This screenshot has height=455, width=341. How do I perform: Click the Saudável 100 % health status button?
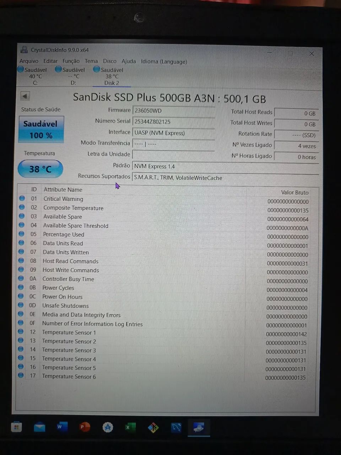41,129
